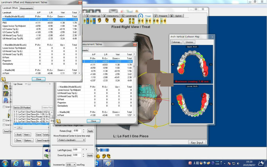Click yellow square handle on rotation circle

[155, 112]
